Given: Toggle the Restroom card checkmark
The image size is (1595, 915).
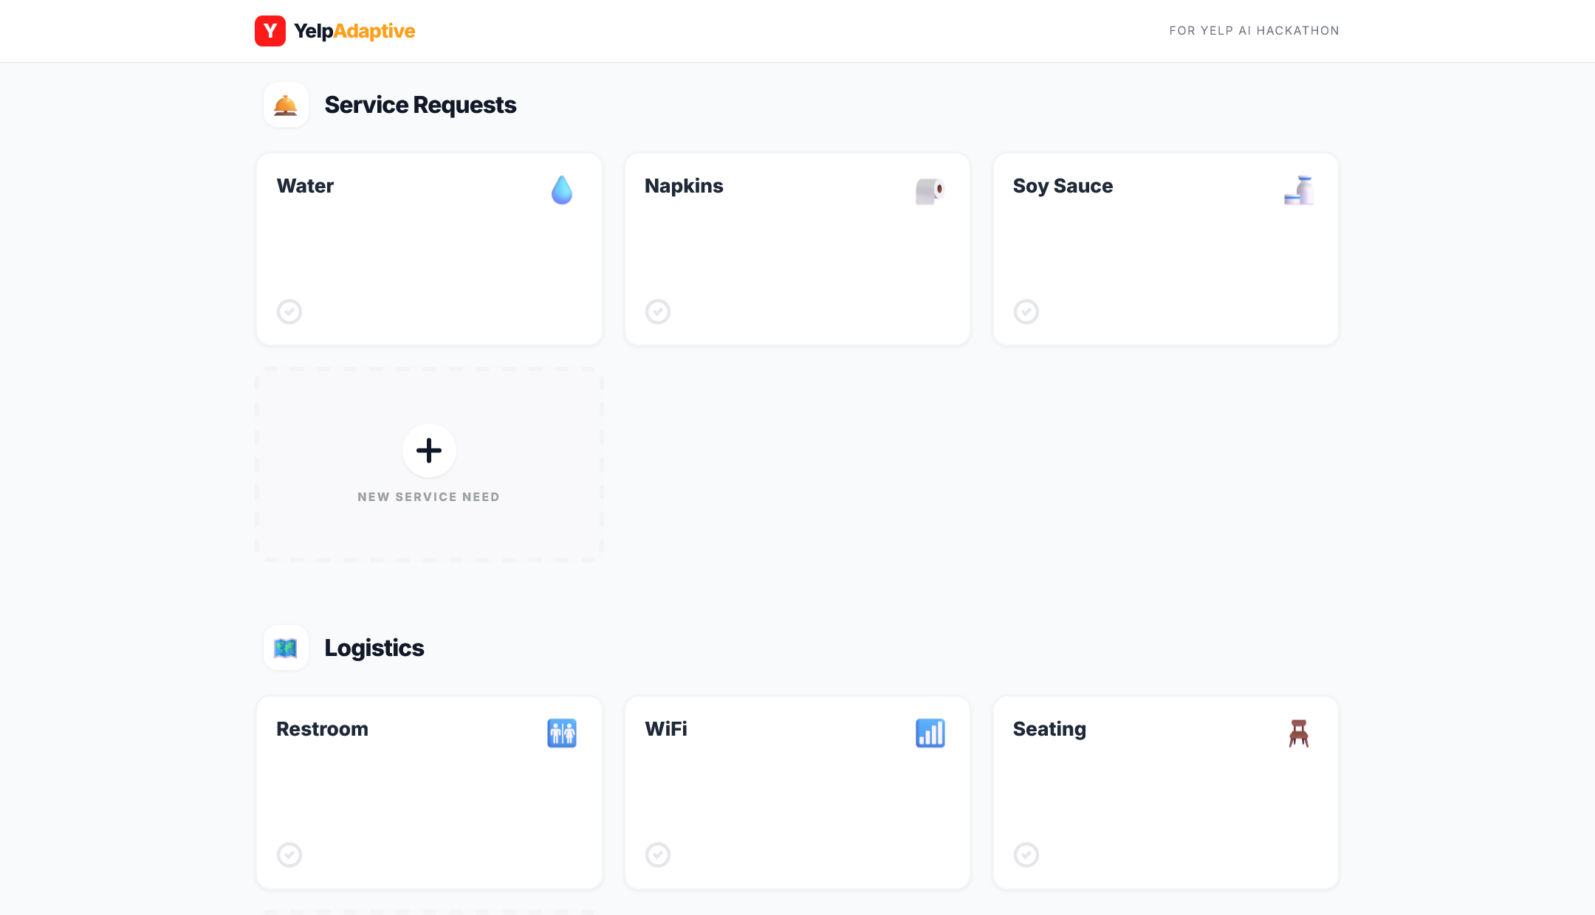Looking at the screenshot, I should tap(289, 855).
